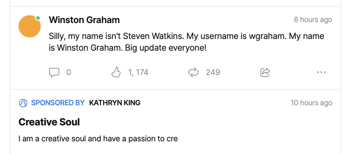Share Winston Graham's post via share icon

[x=265, y=72]
